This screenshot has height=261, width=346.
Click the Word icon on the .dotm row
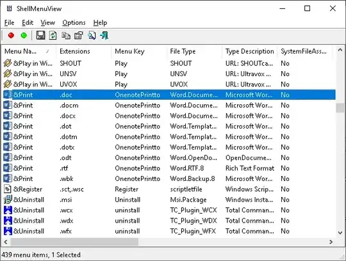click(8, 136)
